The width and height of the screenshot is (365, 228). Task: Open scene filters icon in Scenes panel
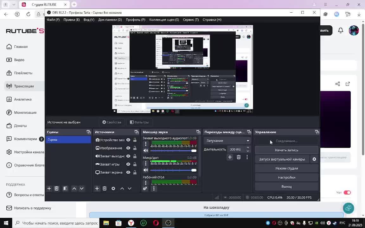tap(65, 188)
